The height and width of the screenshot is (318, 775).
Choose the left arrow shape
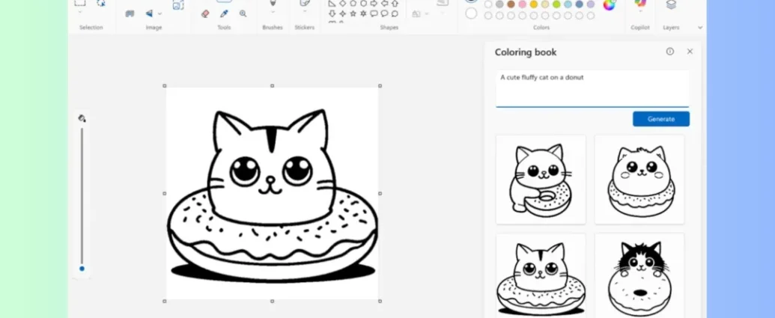(384, 4)
